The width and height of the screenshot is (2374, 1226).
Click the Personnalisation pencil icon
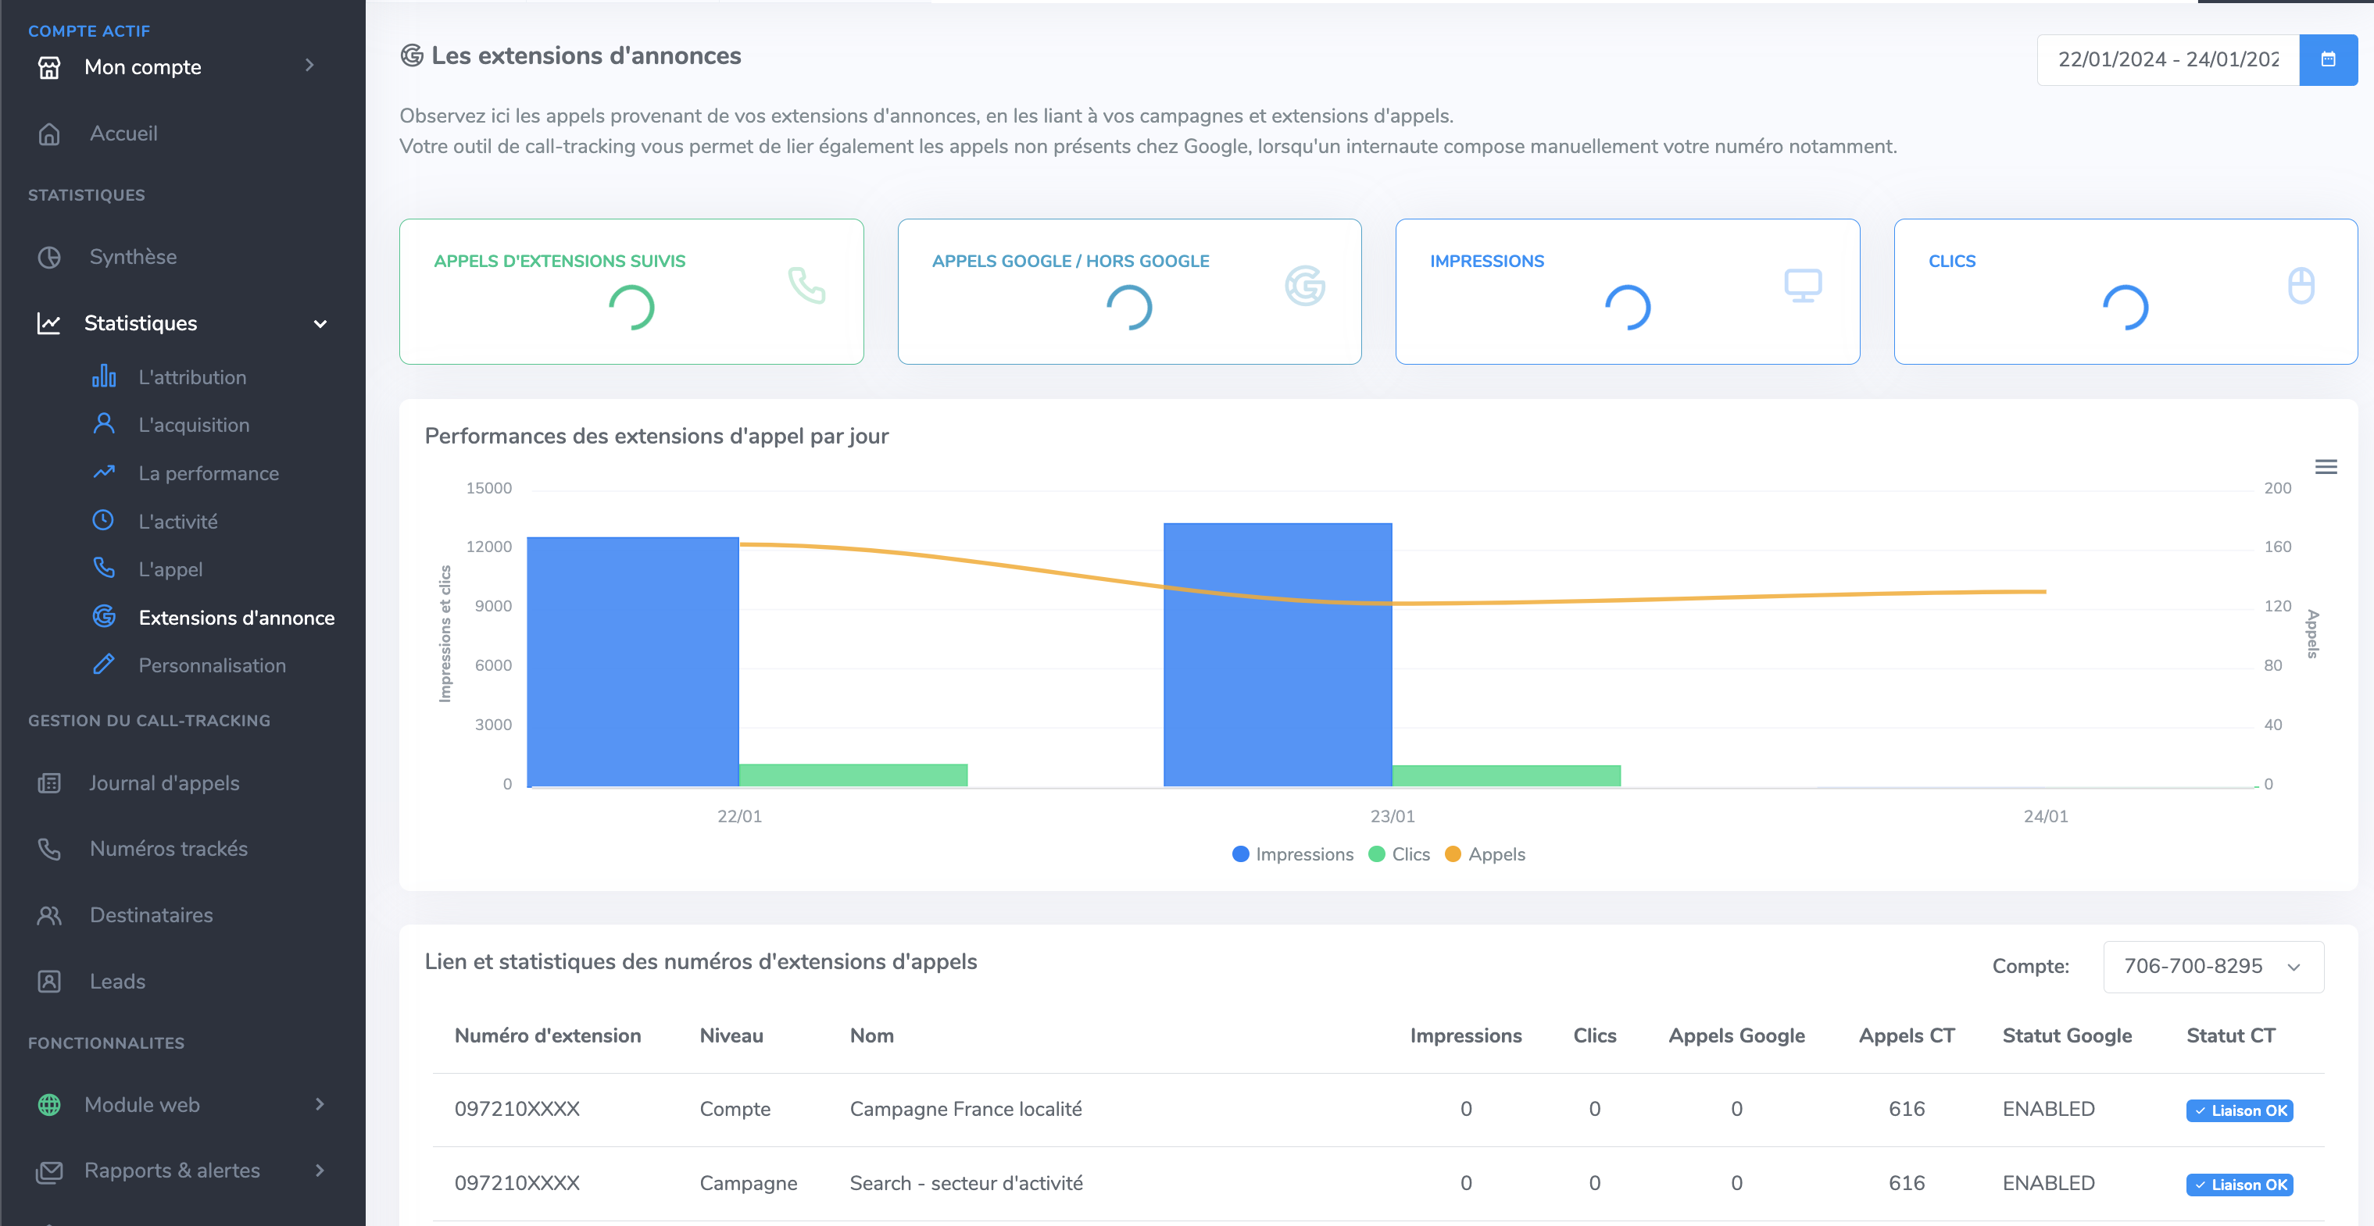104,665
